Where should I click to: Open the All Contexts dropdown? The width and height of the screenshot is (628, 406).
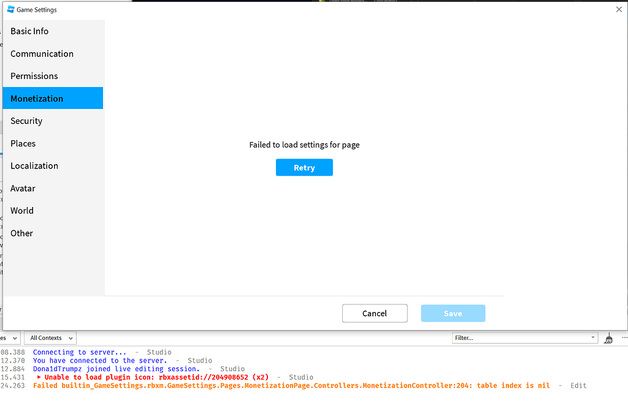tap(50, 337)
